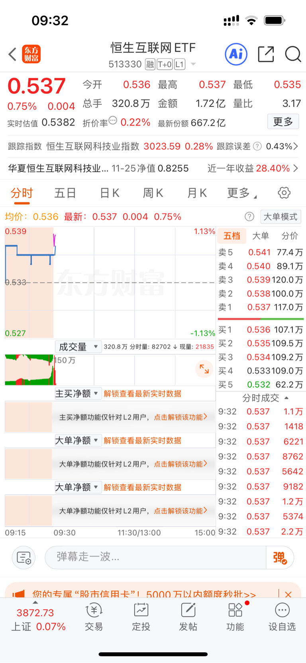306x663 pixels.
Task: Select the 大单 tab
Action: click(x=261, y=236)
